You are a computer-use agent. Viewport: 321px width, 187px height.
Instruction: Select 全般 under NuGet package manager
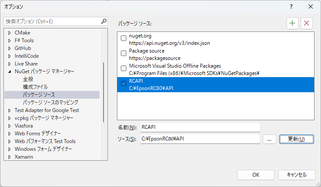[x=28, y=79]
